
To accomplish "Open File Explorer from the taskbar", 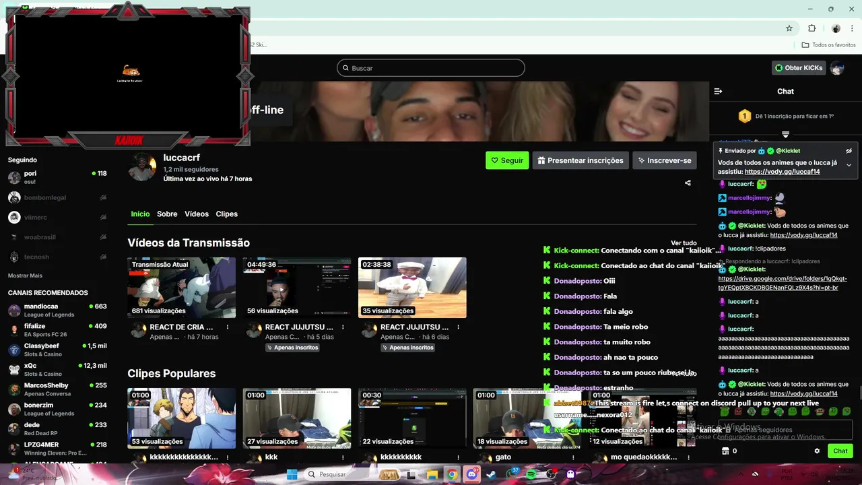I will (432, 474).
